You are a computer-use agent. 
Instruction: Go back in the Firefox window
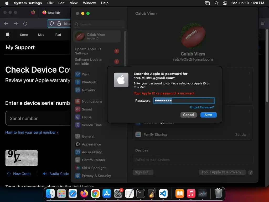tap(6, 23)
